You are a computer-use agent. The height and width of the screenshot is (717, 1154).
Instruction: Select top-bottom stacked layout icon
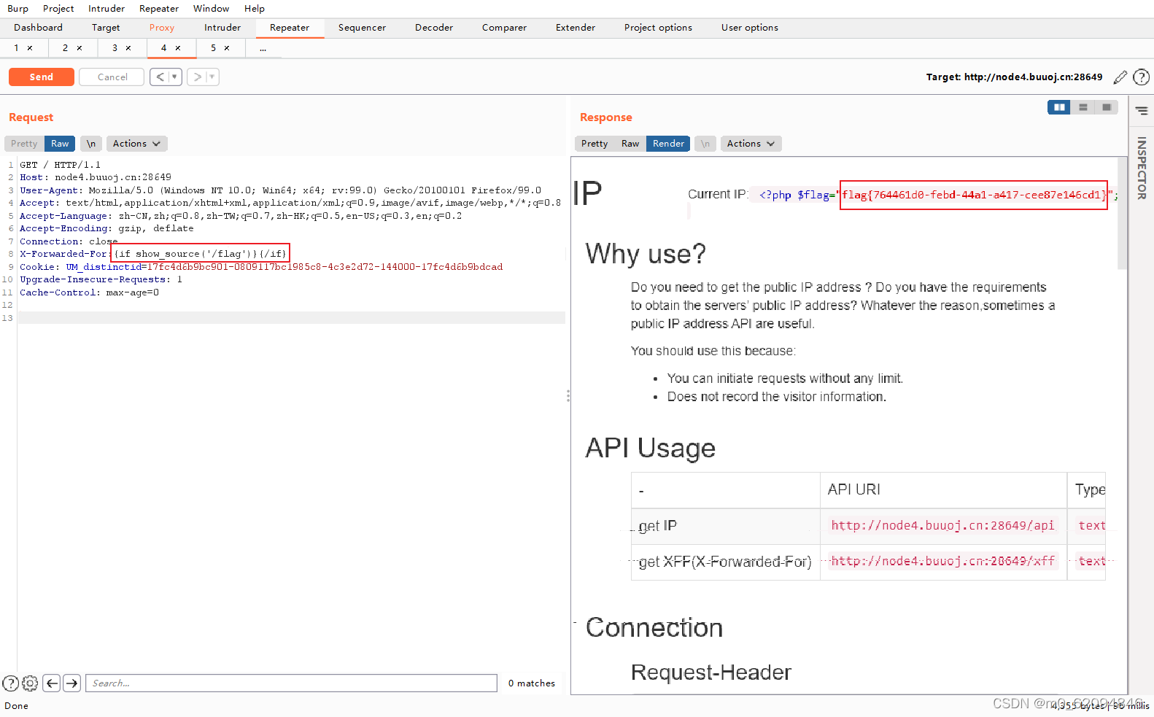(1083, 107)
